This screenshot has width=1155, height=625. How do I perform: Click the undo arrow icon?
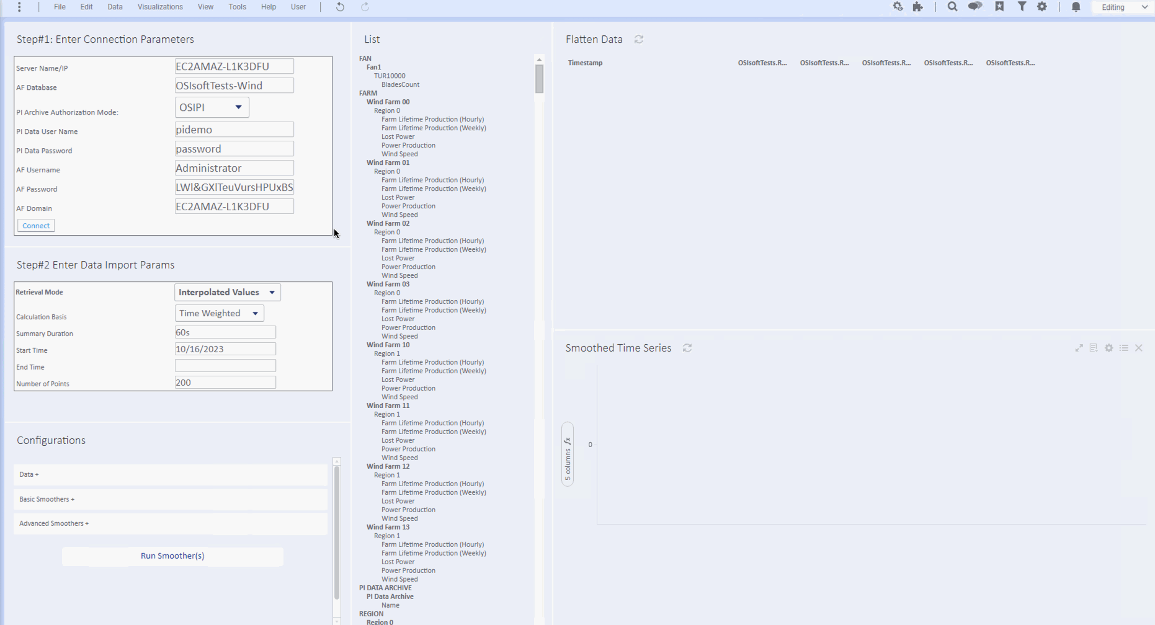point(340,7)
